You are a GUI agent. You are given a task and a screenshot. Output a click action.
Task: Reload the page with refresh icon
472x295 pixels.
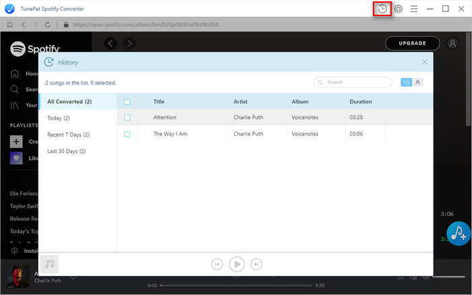48,25
